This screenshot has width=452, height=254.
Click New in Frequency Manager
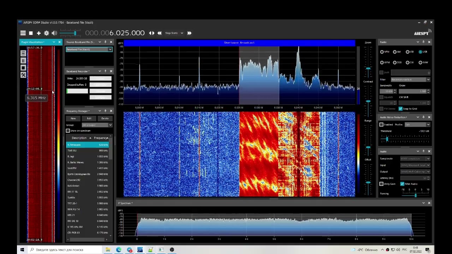73,119
